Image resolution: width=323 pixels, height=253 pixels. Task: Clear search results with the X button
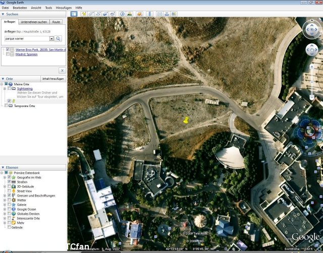tap(62, 71)
